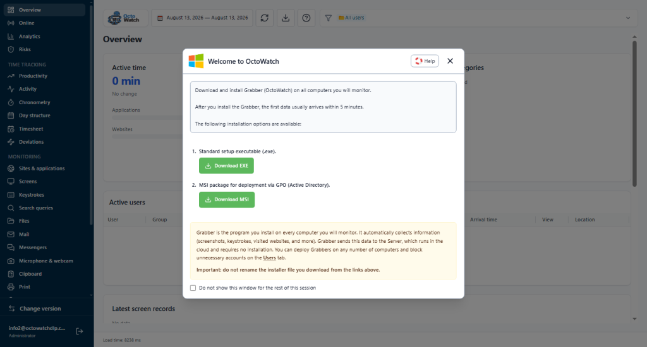Click the Risks shield icon
The width and height of the screenshot is (647, 347).
click(x=11, y=49)
